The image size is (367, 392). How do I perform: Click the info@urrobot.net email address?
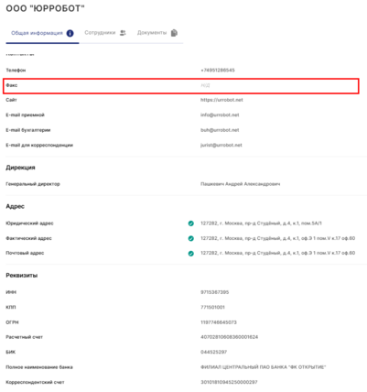(220, 114)
